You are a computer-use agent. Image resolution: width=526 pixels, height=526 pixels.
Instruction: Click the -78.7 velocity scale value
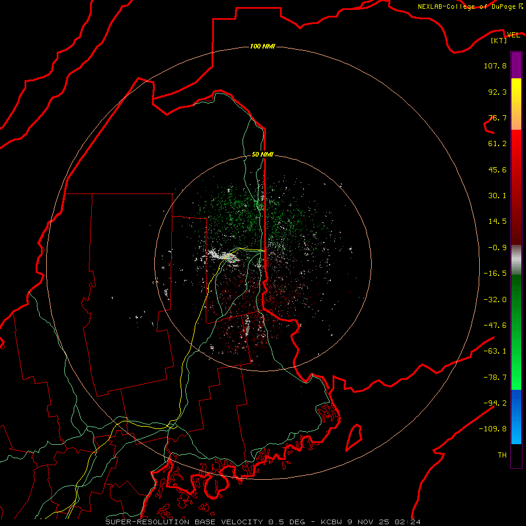(x=495, y=378)
